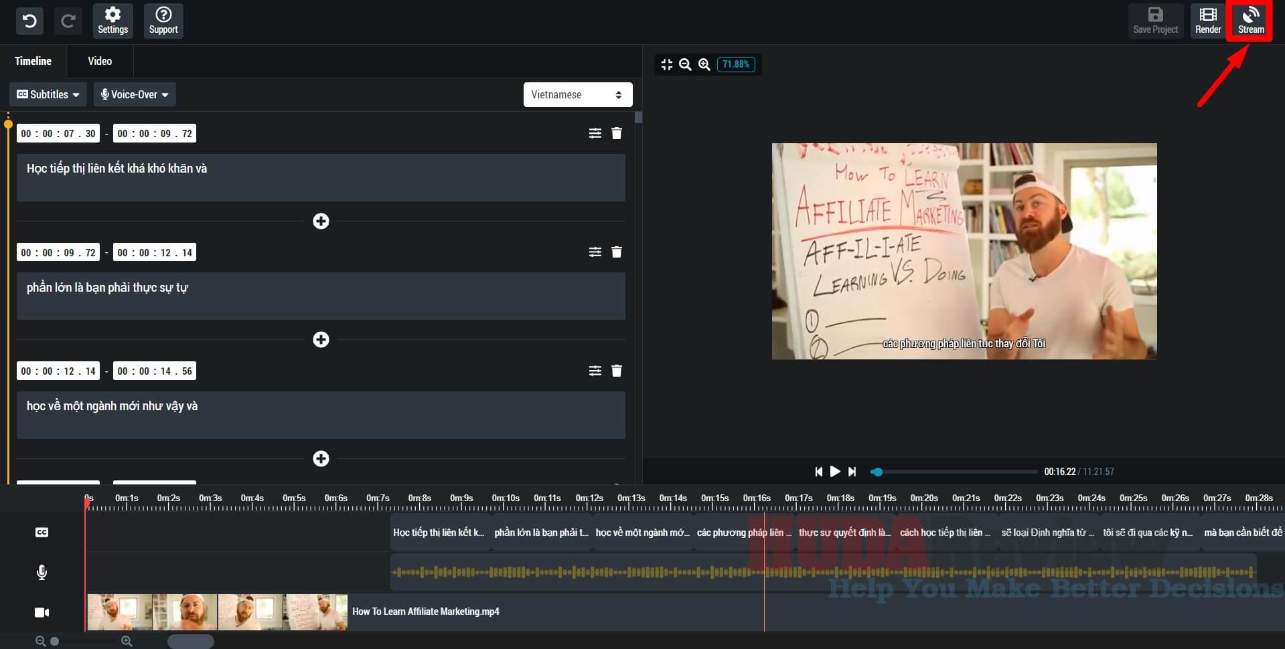Select the 'cách học tiếp thị liên...' timeline clip
The height and width of the screenshot is (649, 1285).
(947, 533)
